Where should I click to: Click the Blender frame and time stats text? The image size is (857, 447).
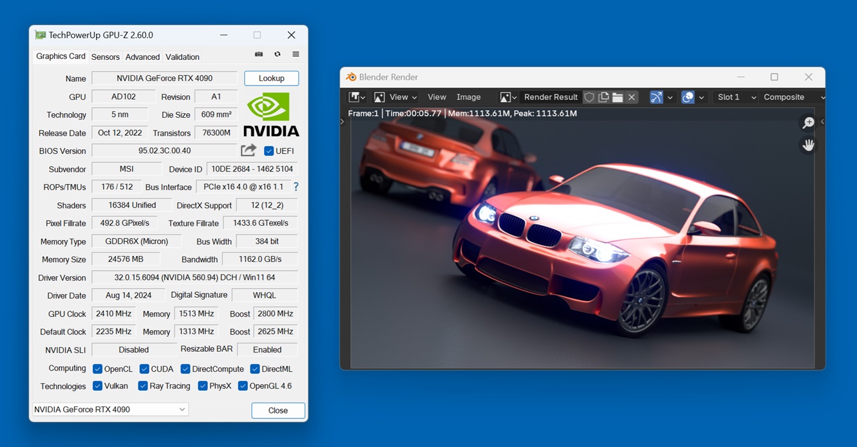(462, 113)
